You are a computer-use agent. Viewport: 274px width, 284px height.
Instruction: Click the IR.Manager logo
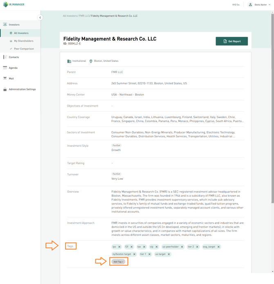(x=13, y=4)
